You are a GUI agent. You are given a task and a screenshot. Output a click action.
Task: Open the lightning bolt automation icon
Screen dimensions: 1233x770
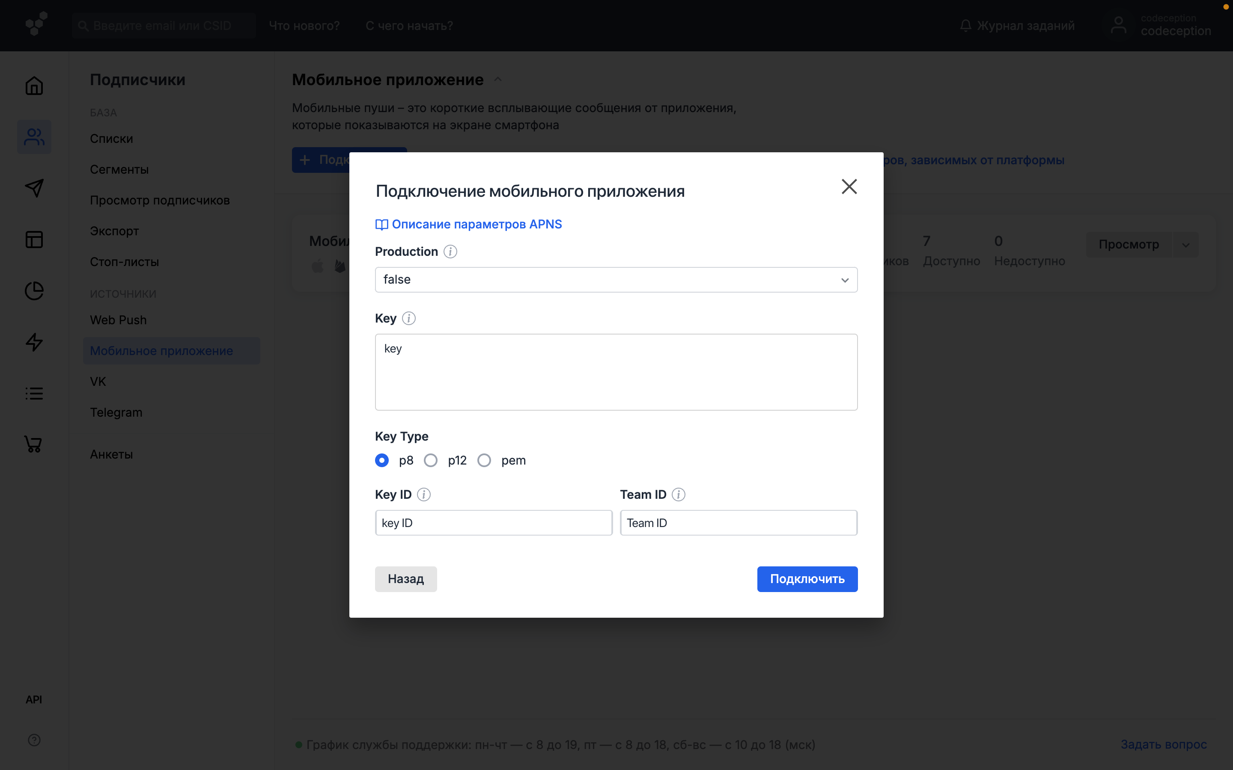coord(34,342)
